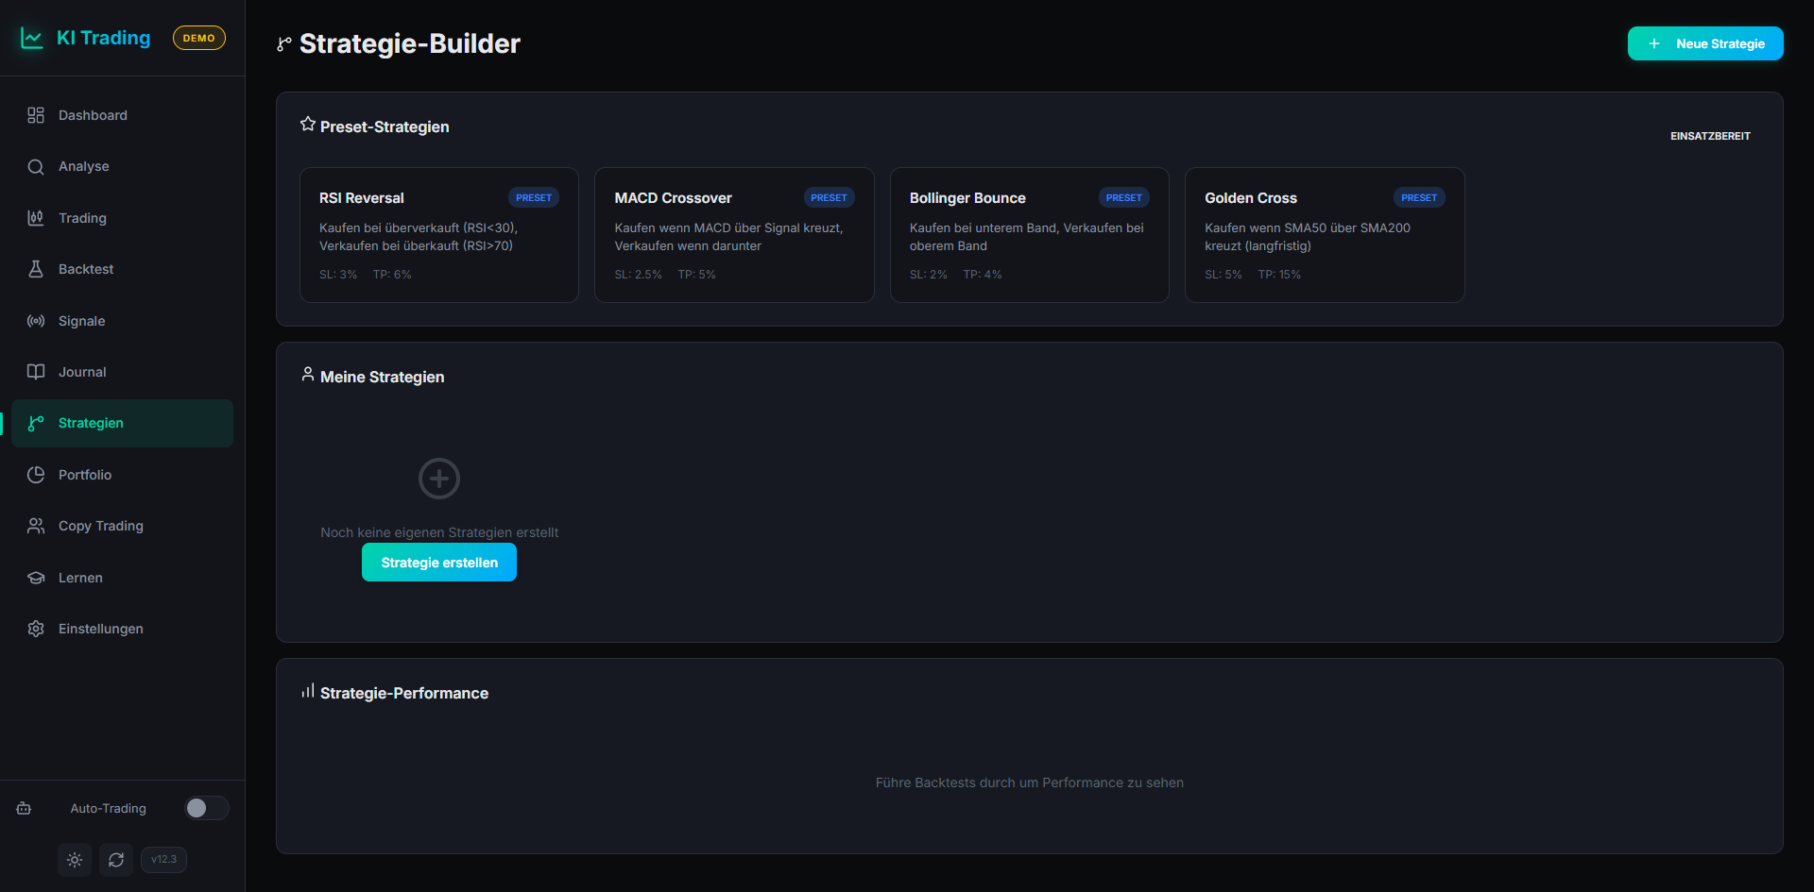
Task: Open Signale via the broadcast icon
Action: (x=36, y=321)
